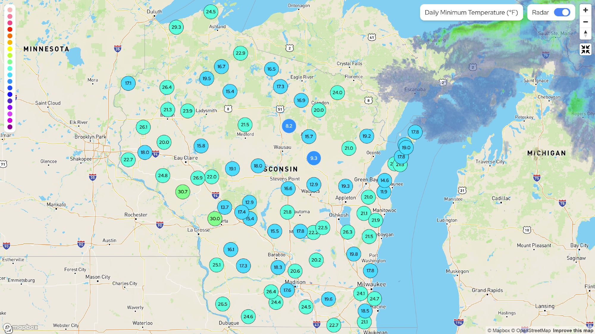Click the red legend color dot

10,29
